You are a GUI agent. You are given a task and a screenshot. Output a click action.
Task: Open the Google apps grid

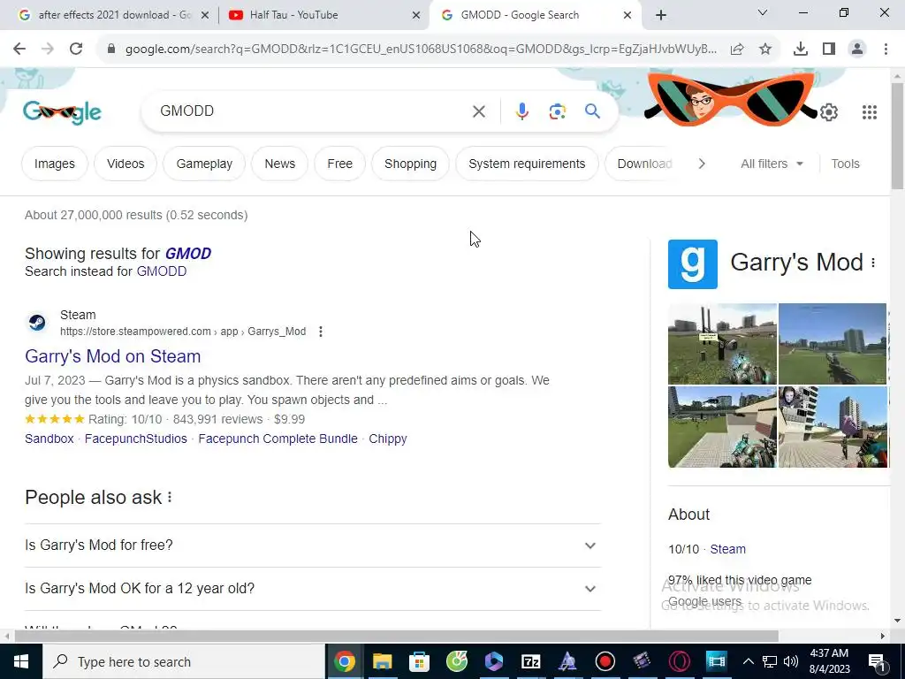click(870, 112)
